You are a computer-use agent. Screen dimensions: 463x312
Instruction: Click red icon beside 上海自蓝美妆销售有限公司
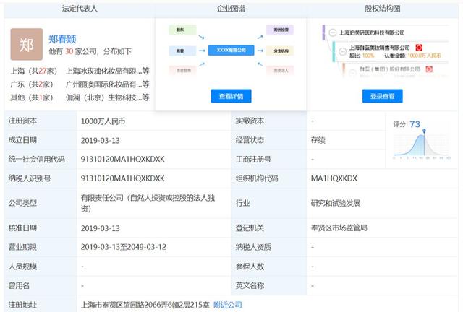tap(419, 48)
